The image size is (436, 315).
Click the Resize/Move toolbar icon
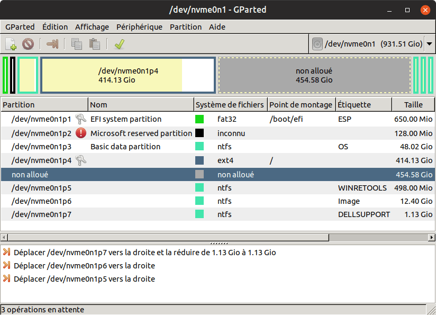(52, 44)
